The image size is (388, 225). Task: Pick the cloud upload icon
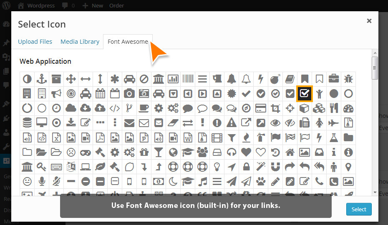pyautogui.click(x=100, y=108)
